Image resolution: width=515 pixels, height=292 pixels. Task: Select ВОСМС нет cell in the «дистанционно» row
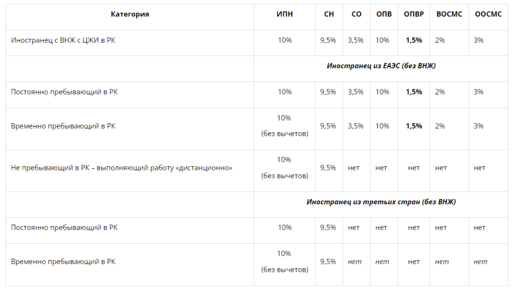(441, 168)
